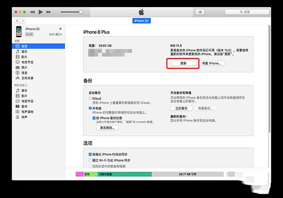Click the iOS 11.3 version text
This screenshot has width=283, height=198.
pyautogui.click(x=176, y=46)
